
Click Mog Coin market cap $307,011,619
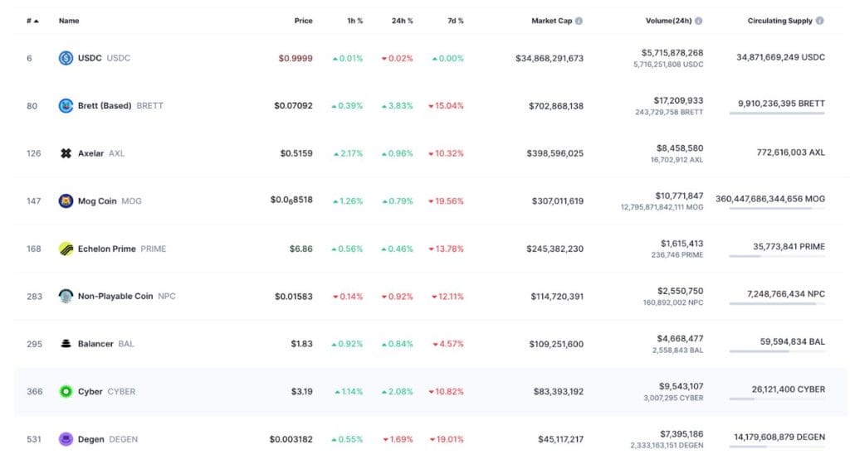point(558,201)
